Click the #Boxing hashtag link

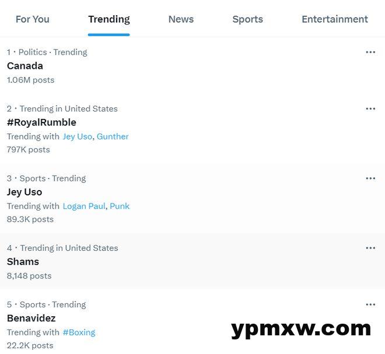click(x=79, y=332)
